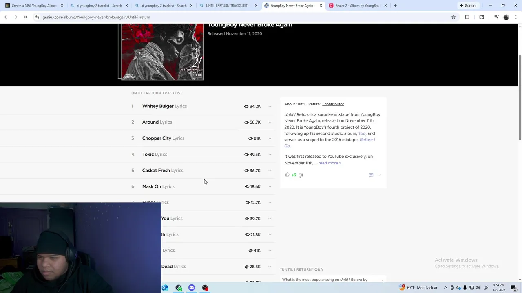Open Chopper City lyrics

[x=163, y=138]
